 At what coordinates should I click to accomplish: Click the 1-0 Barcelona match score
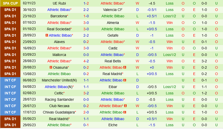(86, 16)
